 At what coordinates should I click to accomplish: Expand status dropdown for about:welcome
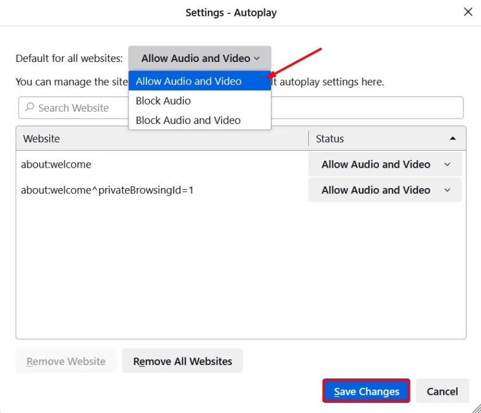pos(385,165)
